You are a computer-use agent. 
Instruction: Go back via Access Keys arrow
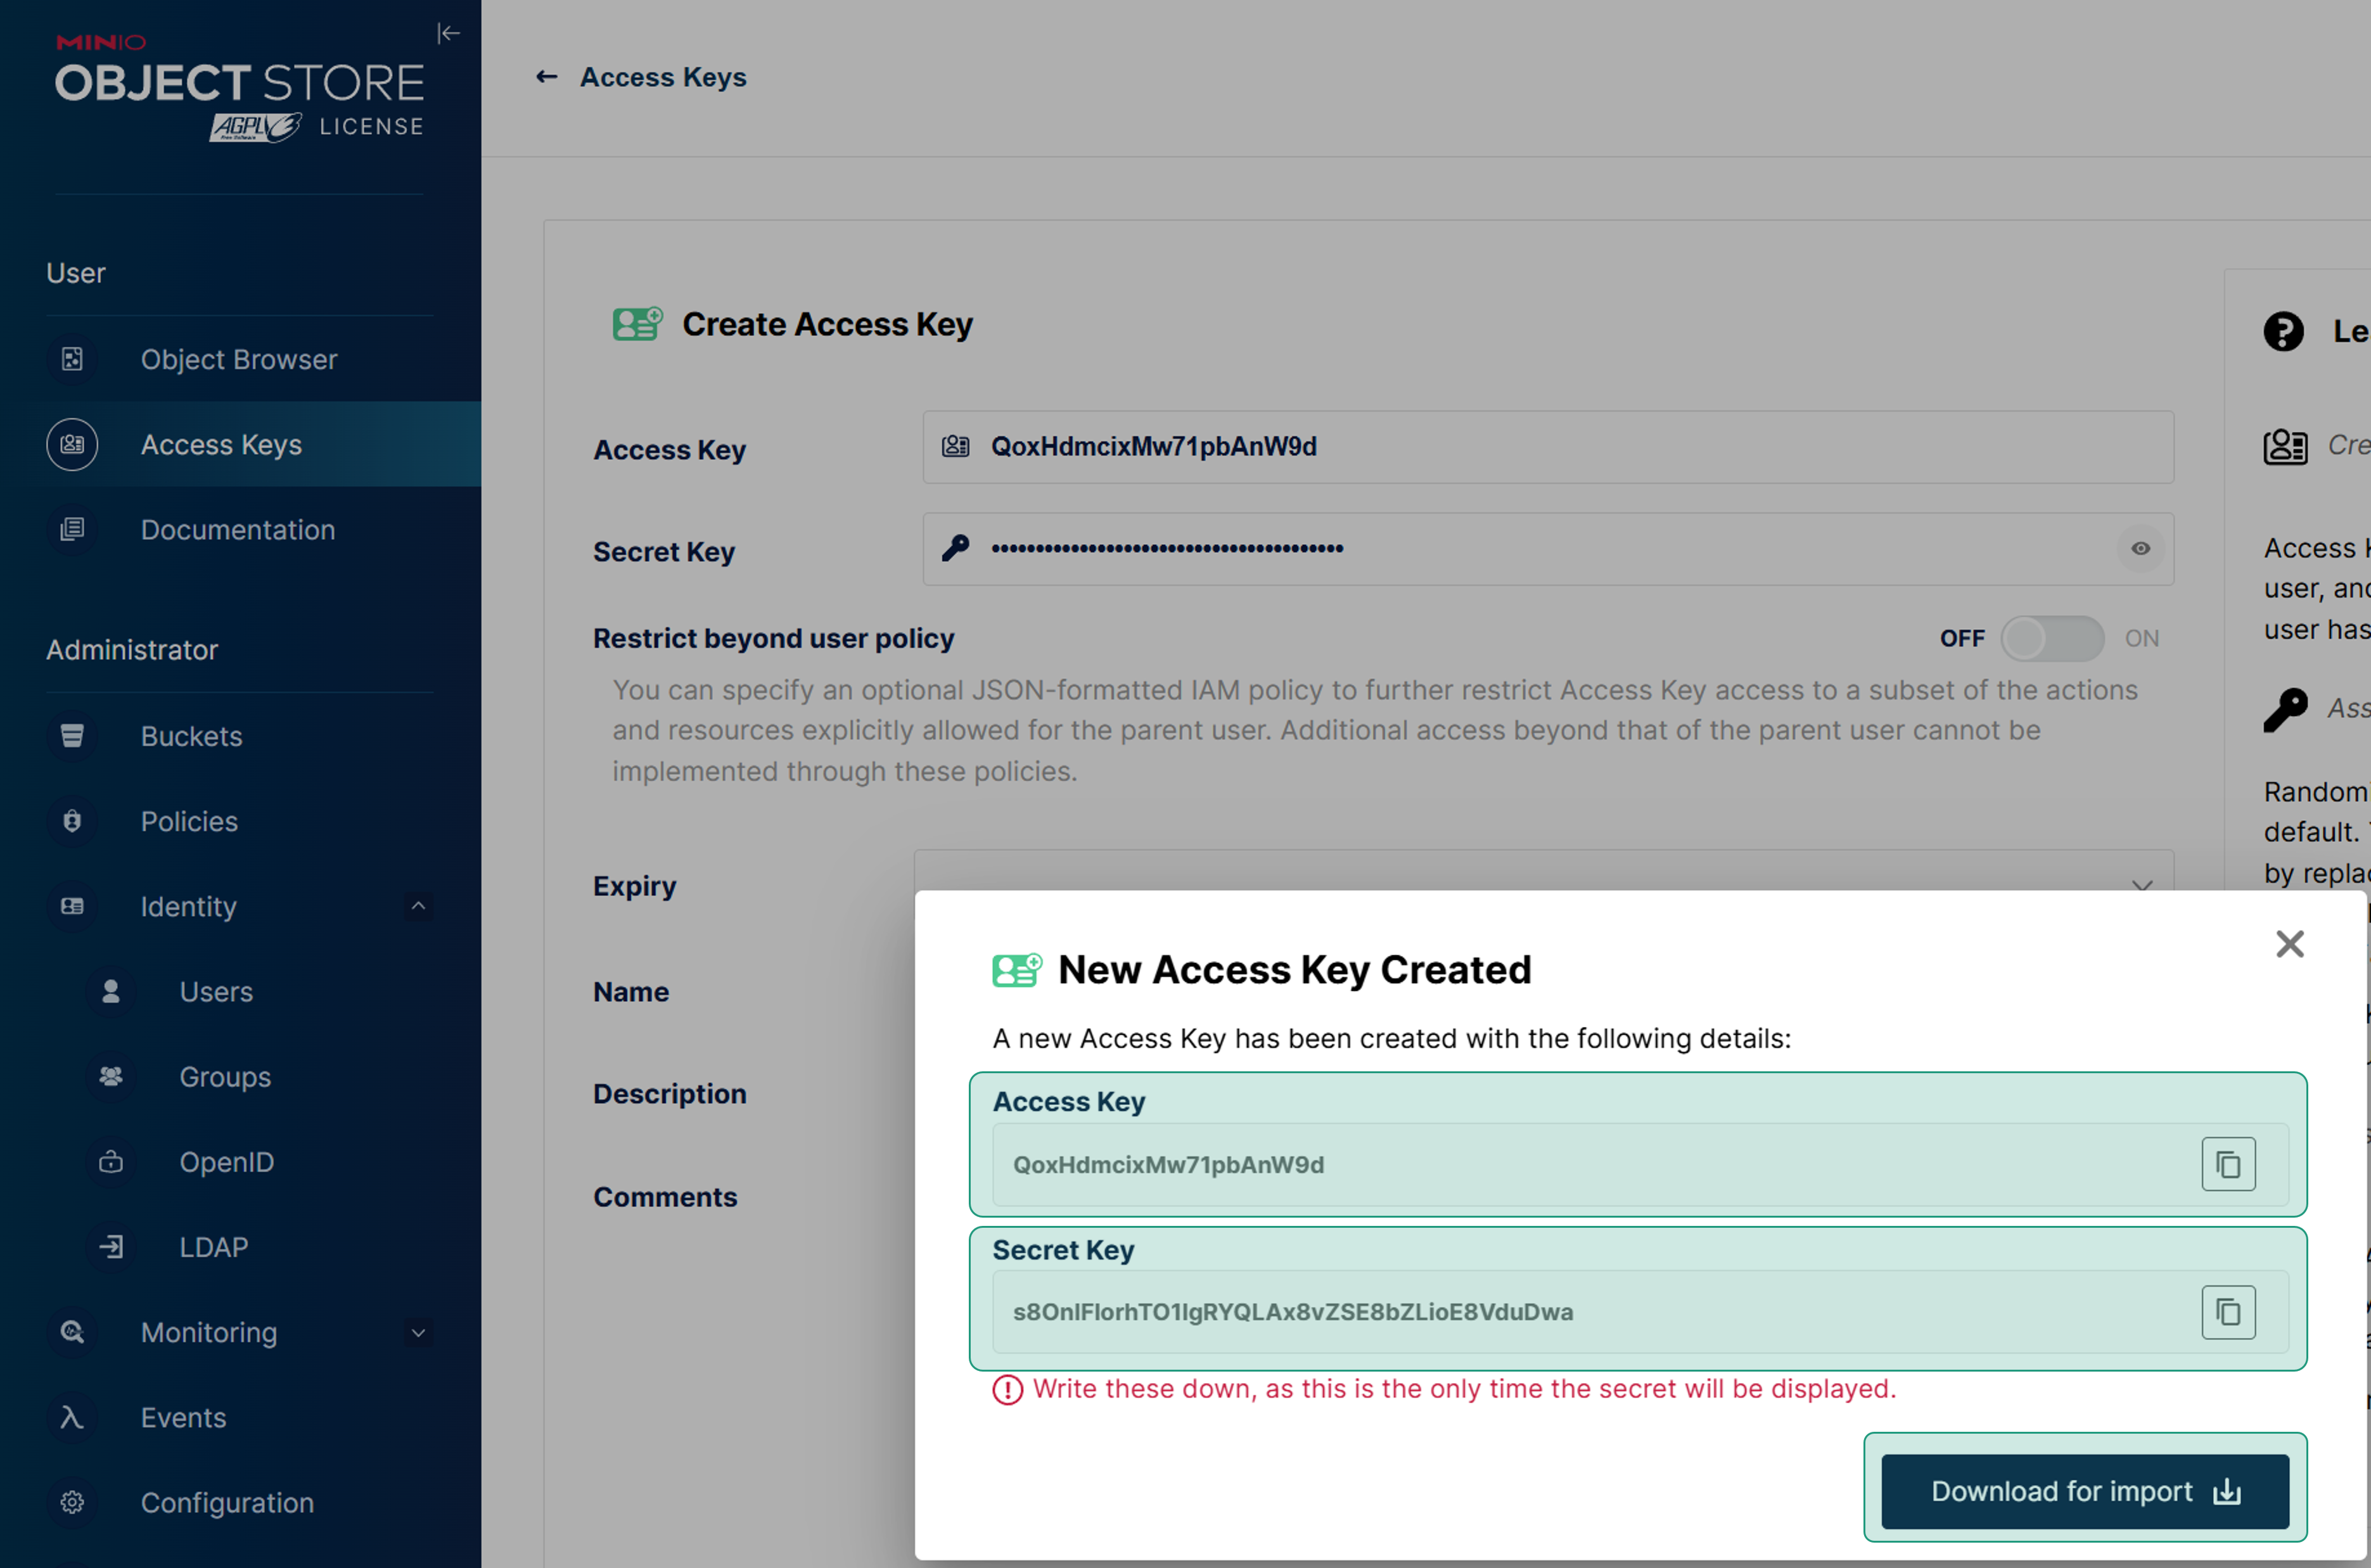point(546,77)
